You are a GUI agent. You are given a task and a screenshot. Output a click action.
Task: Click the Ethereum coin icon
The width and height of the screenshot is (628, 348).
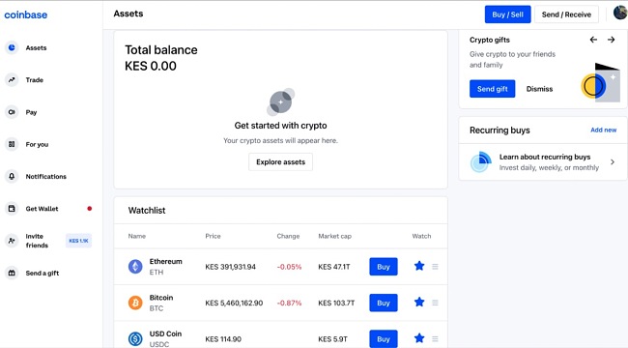(x=135, y=267)
